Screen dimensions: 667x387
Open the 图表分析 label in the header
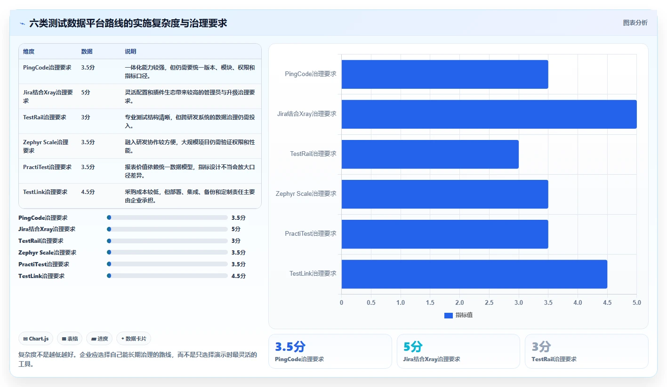(635, 23)
